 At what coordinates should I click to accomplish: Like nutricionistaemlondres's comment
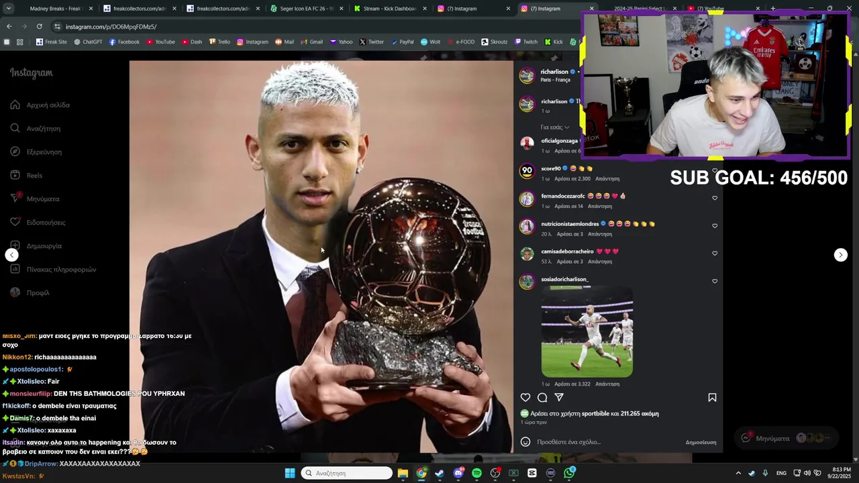(x=715, y=226)
